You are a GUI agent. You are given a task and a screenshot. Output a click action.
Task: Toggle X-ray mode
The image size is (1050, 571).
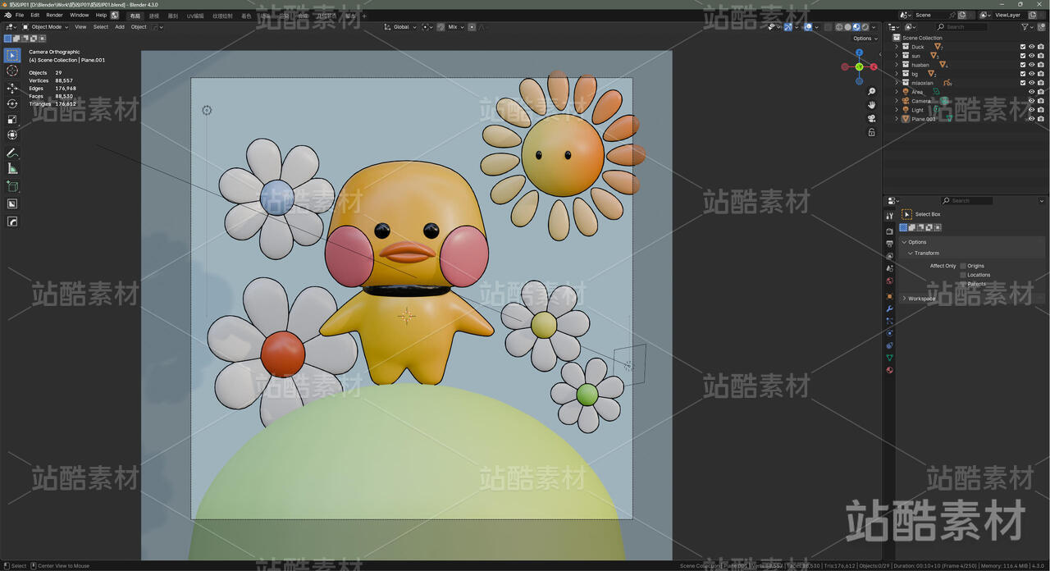pos(828,27)
